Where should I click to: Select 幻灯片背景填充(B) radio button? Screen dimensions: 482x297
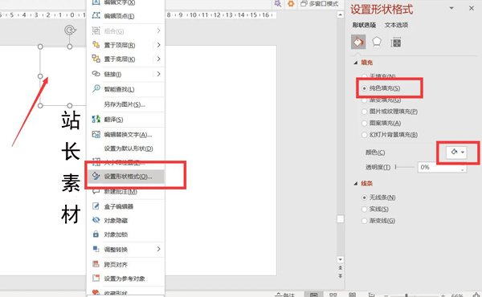pos(364,135)
